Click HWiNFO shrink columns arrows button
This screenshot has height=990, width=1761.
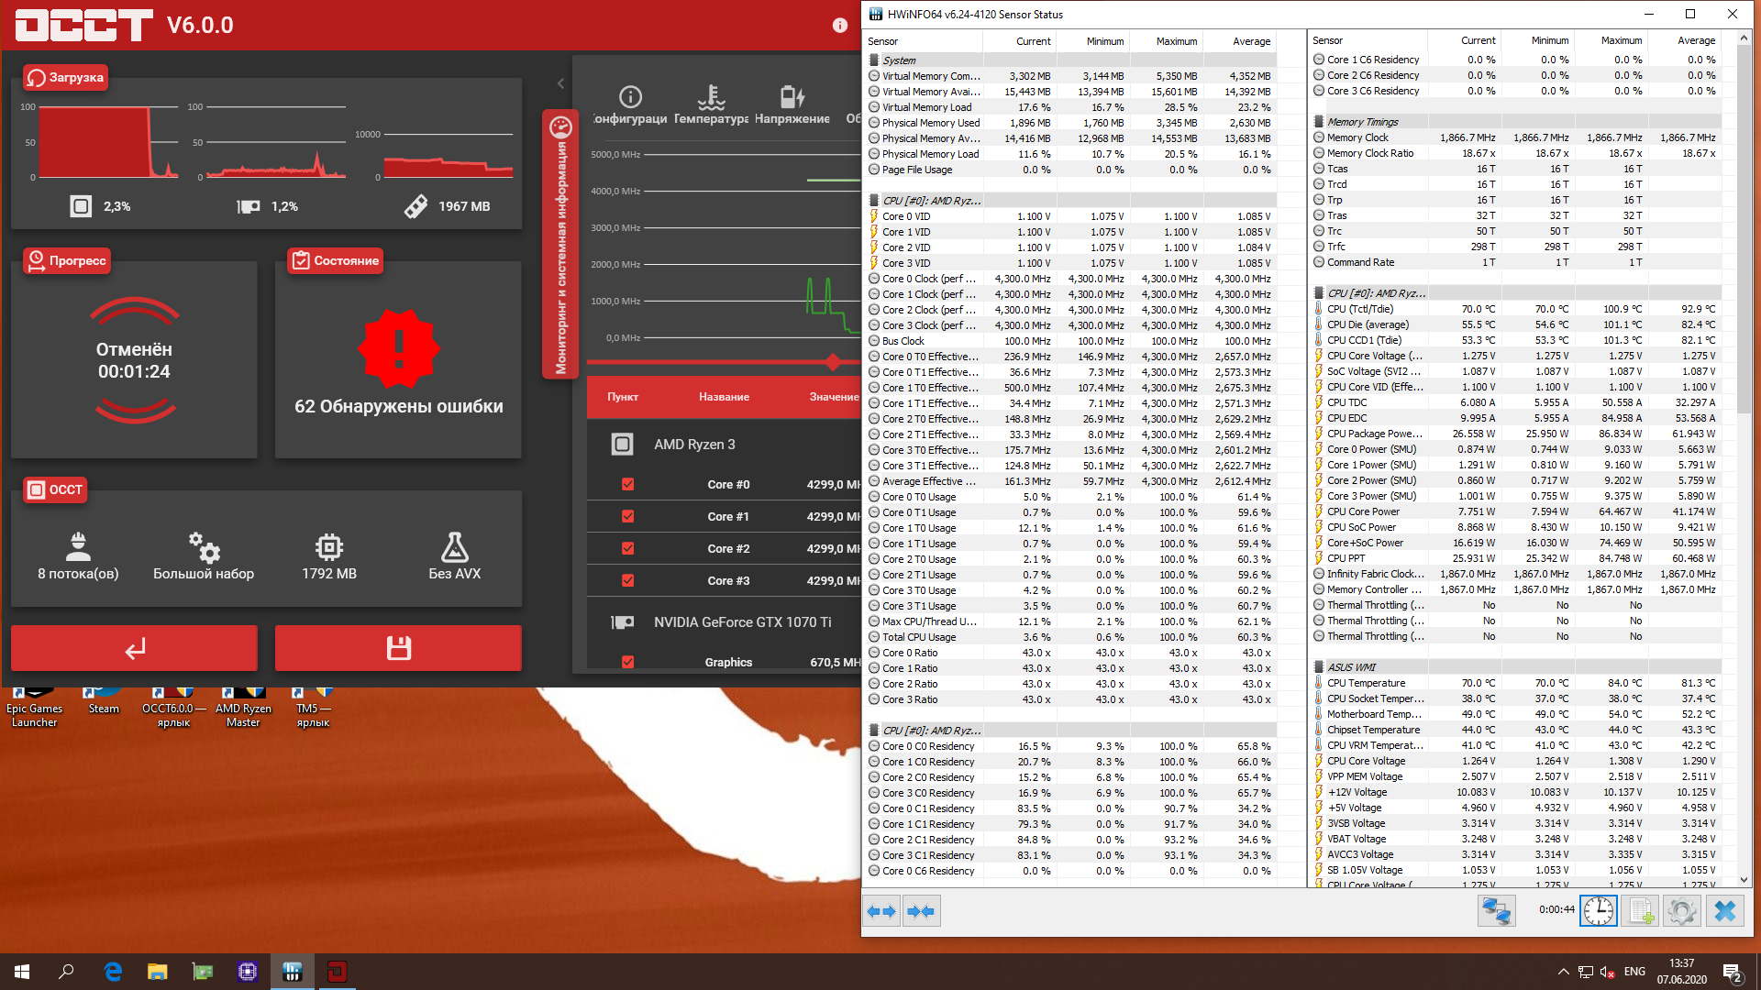[921, 910]
